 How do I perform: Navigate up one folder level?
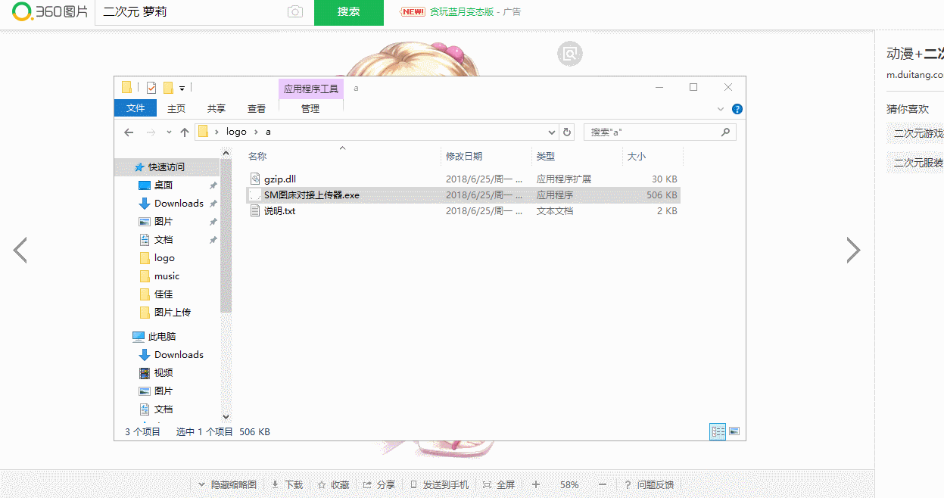click(185, 132)
